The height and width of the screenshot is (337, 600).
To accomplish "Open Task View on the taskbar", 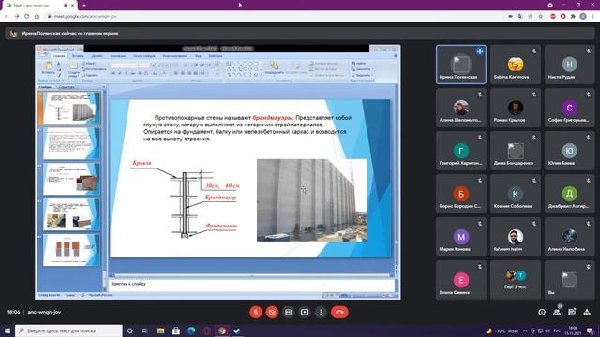I will click(x=145, y=330).
